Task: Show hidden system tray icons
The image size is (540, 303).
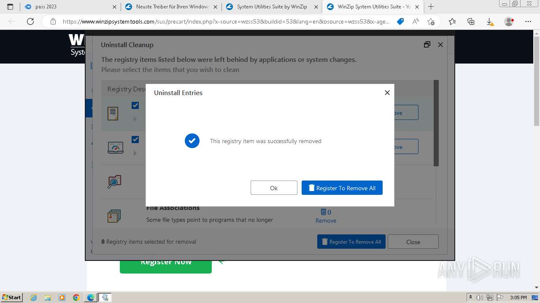Action: click(x=470, y=298)
